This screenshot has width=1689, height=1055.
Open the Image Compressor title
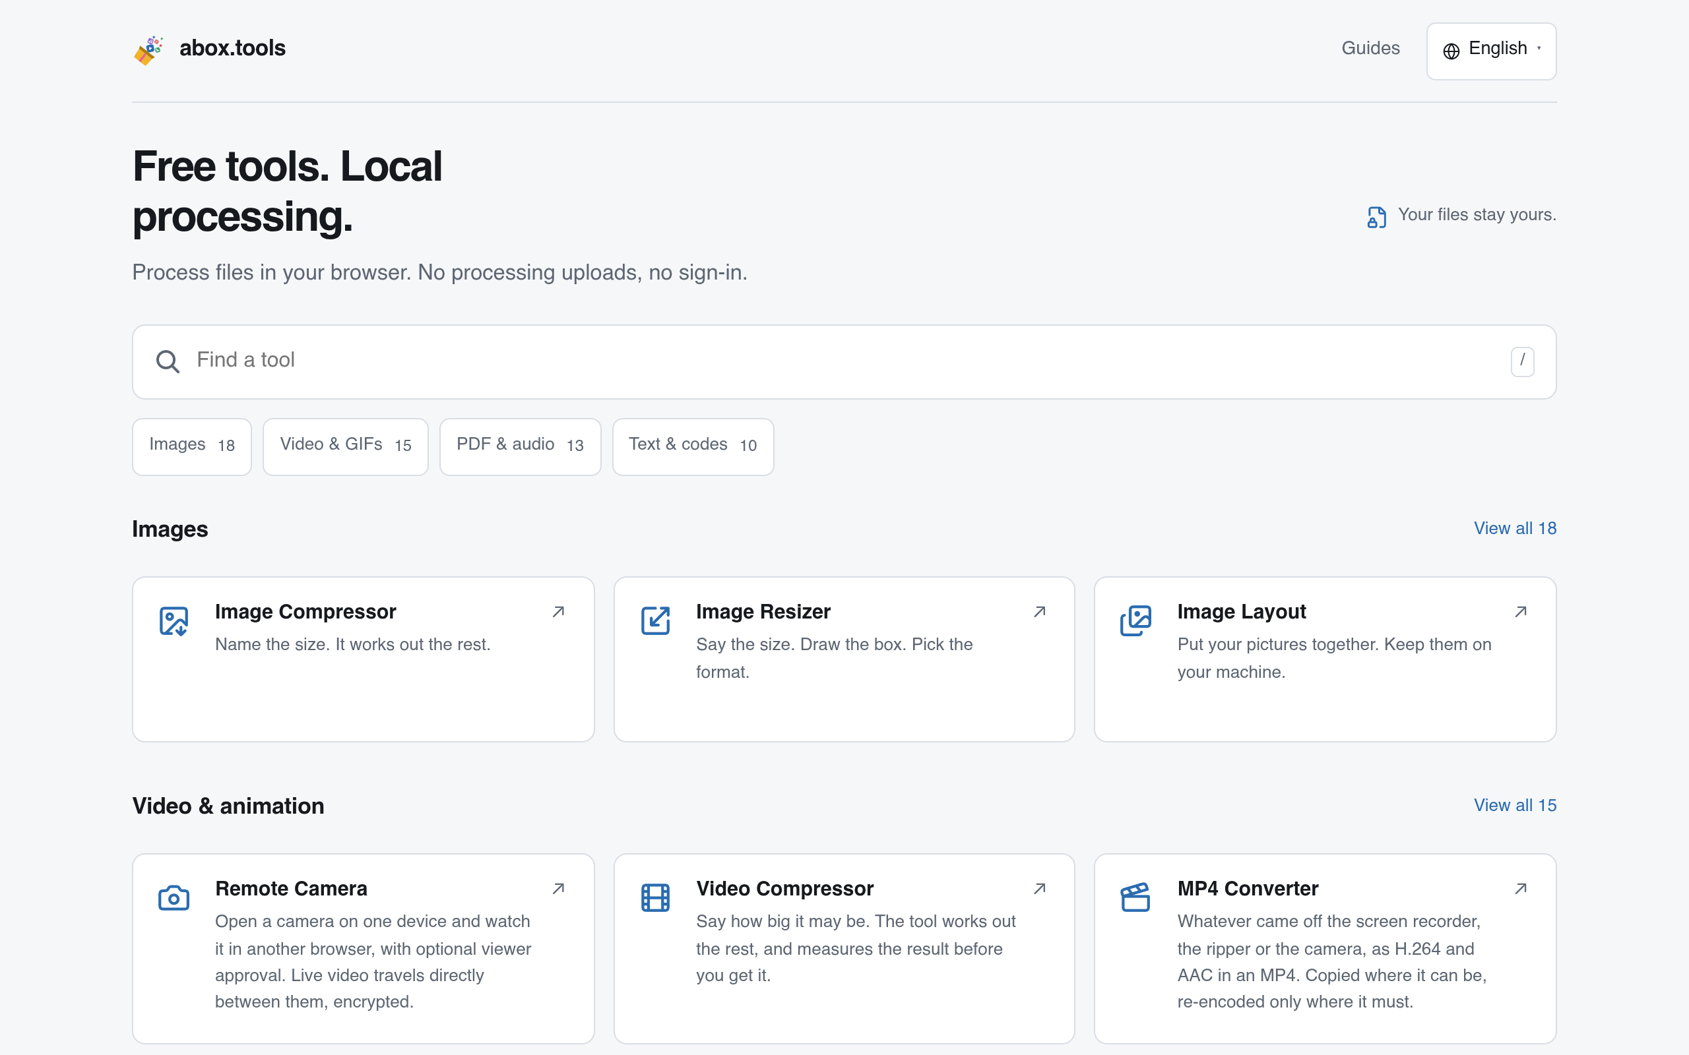click(305, 612)
